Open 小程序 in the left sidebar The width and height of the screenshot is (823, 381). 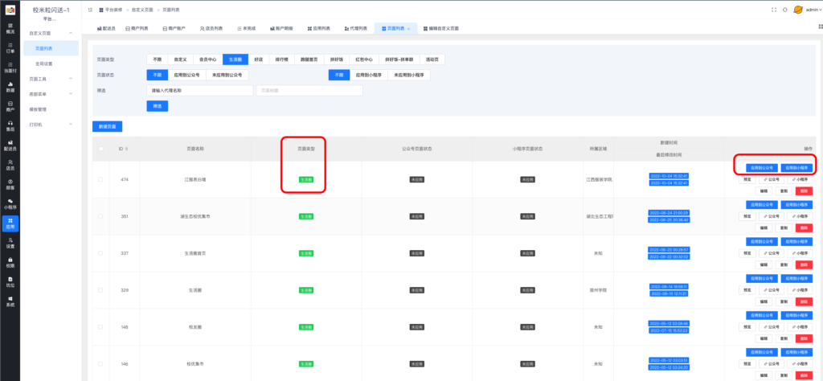pyautogui.click(x=10, y=203)
